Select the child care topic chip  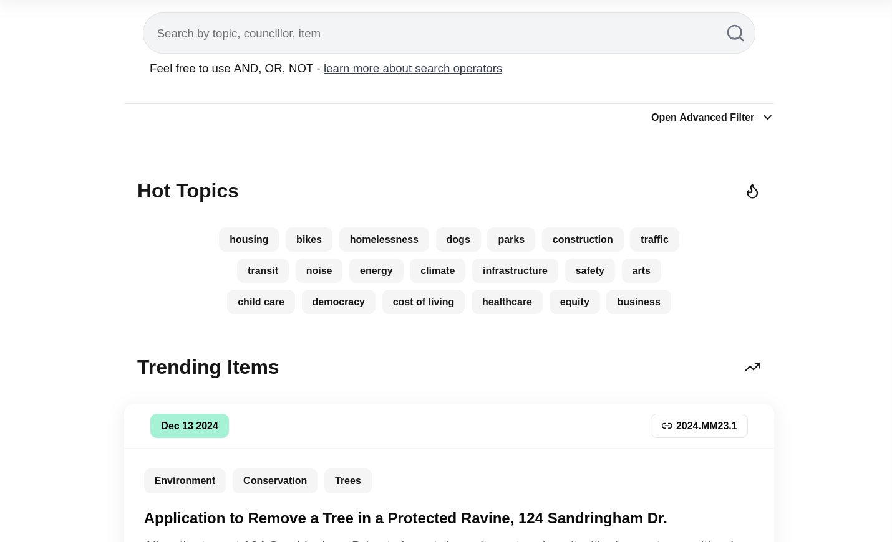(x=261, y=302)
